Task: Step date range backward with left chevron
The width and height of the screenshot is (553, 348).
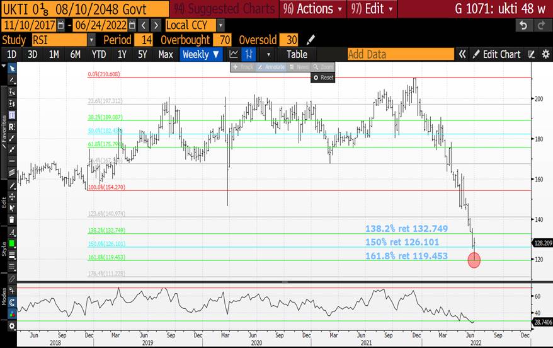Action: click(143, 25)
